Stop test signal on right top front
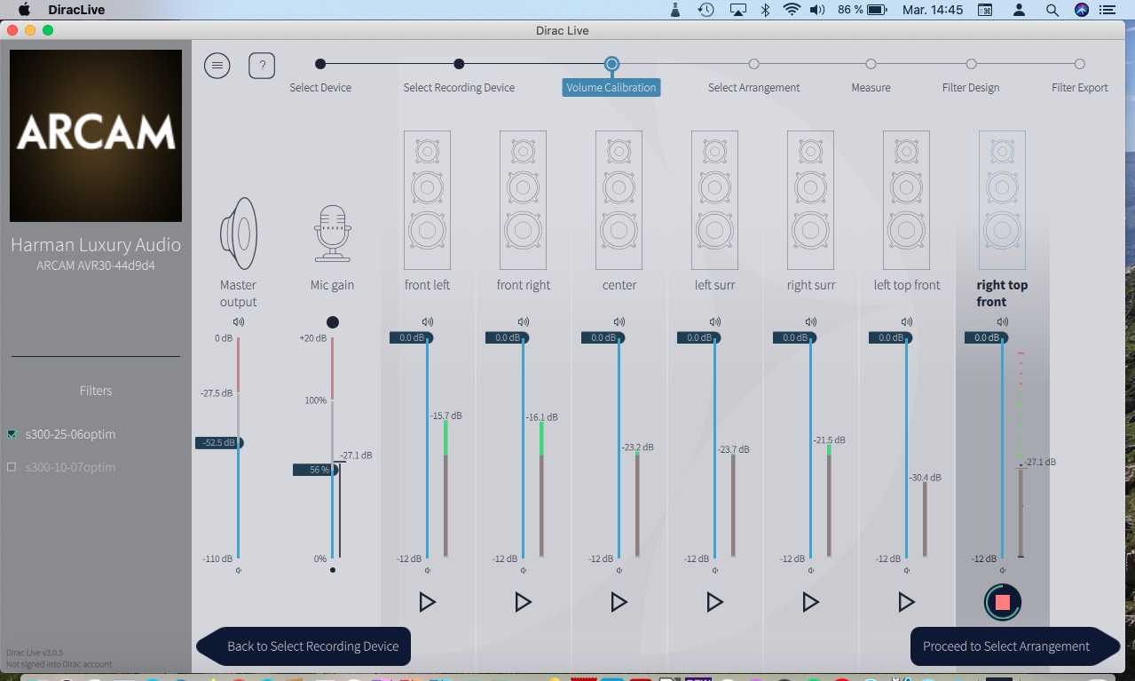The height and width of the screenshot is (681, 1135). 1003,602
